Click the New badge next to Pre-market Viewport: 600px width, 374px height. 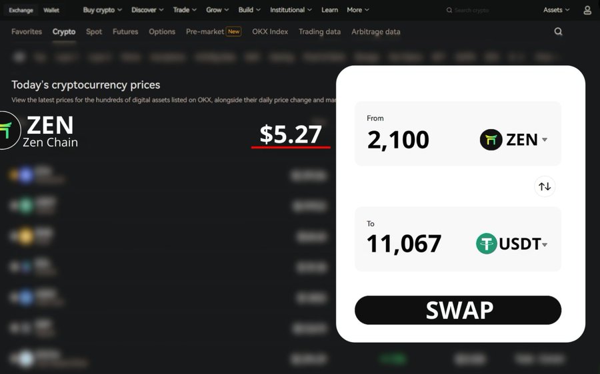[x=233, y=31]
